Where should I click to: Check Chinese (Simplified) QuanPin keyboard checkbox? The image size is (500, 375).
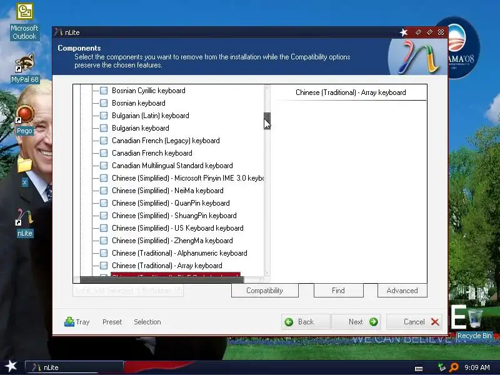(104, 203)
